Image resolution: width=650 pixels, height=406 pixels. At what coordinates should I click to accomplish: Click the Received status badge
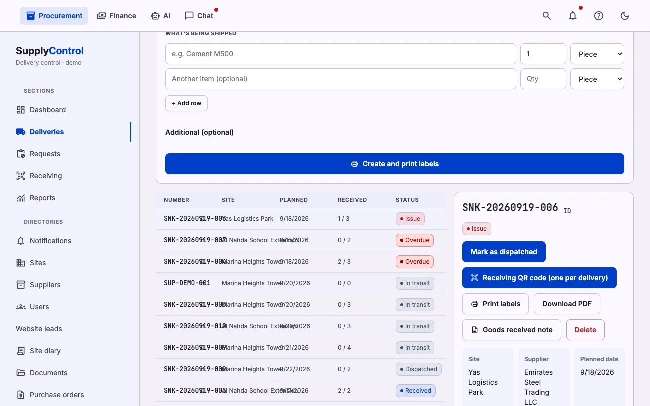[416, 391]
